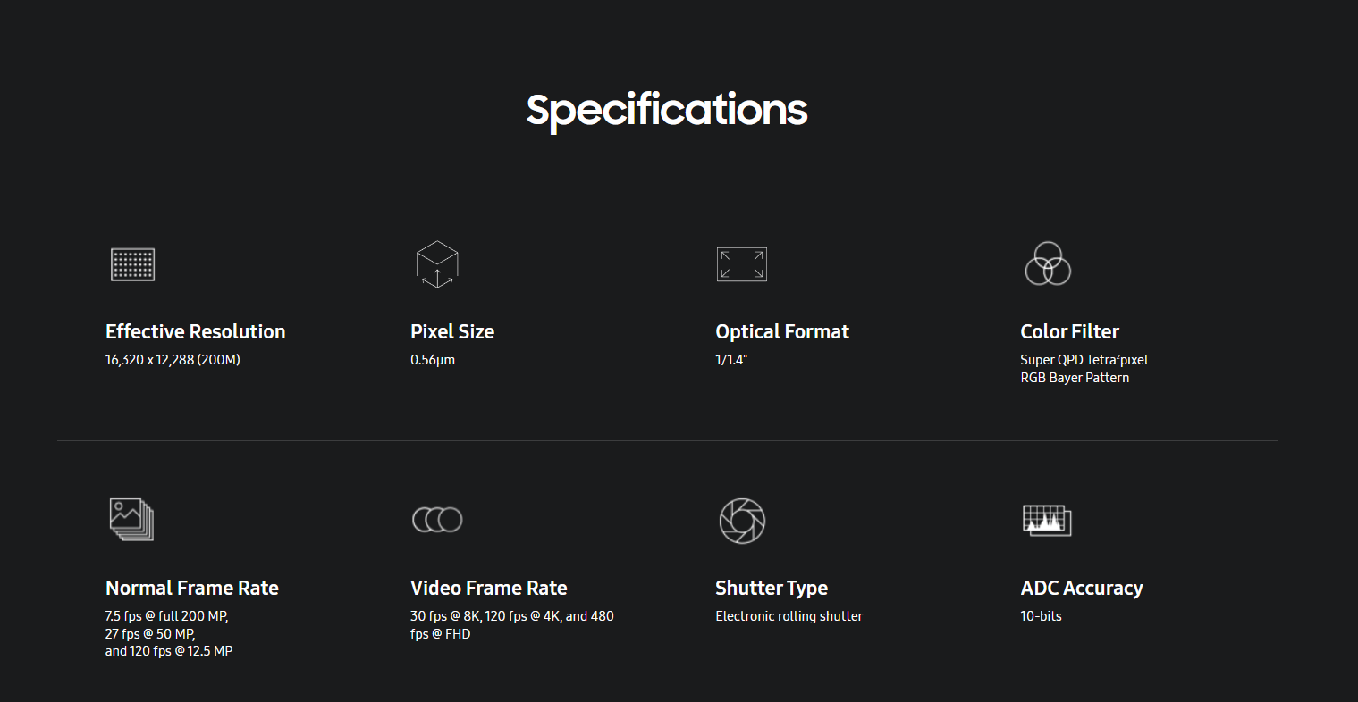This screenshot has height=702, width=1358.
Task: Click the 16,320 x 12,288 (200M) value
Action: [173, 360]
